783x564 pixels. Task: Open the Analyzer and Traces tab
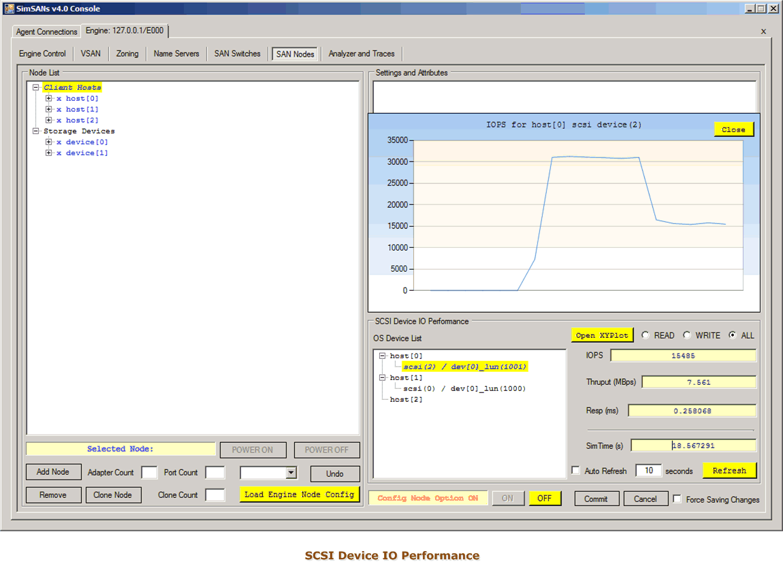click(361, 54)
